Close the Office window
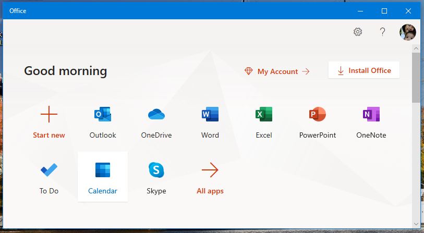 coord(408,11)
